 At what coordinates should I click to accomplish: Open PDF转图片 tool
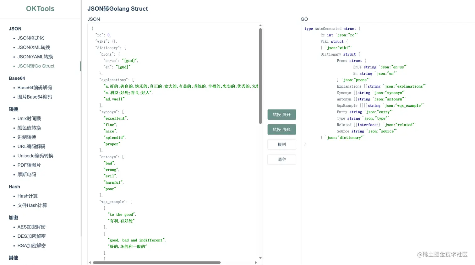tap(29, 165)
